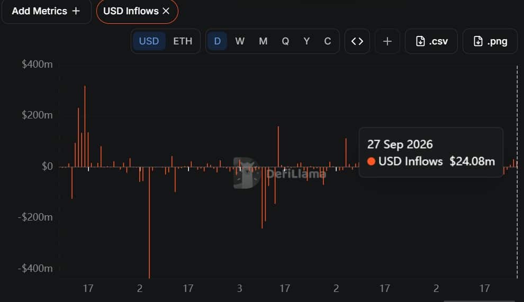Select monthly M interval
This screenshot has width=524, height=302.
[x=263, y=41]
